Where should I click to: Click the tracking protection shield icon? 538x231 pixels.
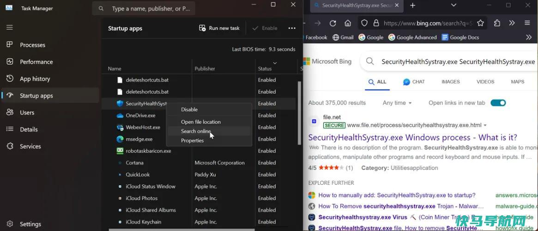point(364,23)
